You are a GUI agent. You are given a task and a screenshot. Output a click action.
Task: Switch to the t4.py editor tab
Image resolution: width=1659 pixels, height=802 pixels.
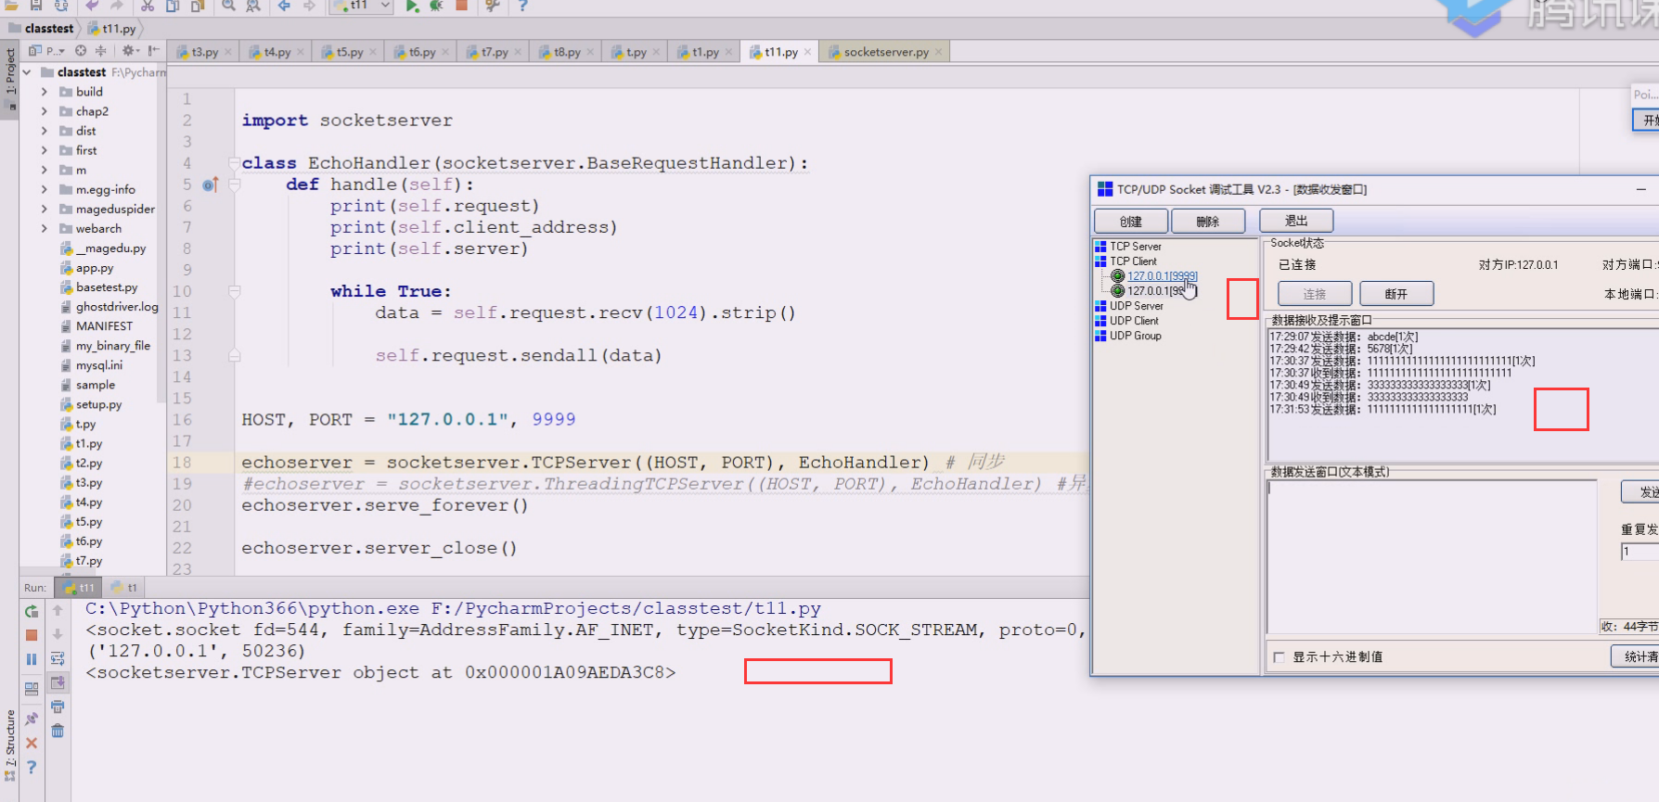point(276,52)
